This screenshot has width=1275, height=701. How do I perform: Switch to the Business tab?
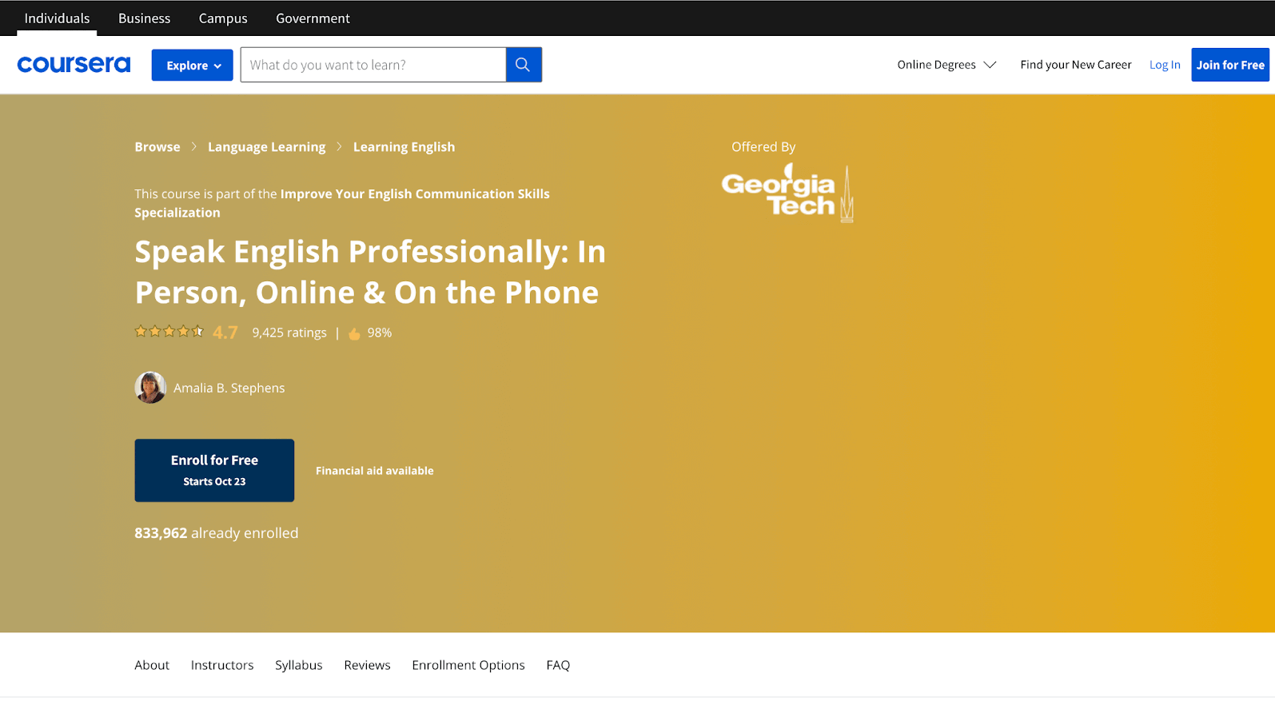pos(144,18)
